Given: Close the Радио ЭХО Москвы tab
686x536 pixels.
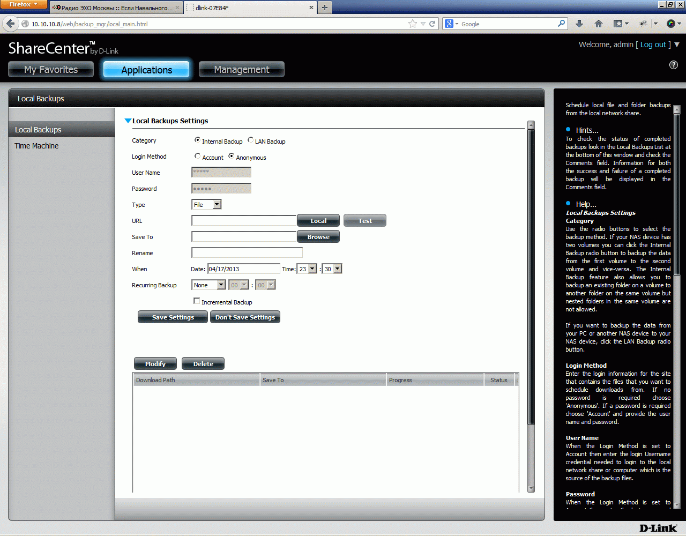Looking at the screenshot, I should (177, 8).
